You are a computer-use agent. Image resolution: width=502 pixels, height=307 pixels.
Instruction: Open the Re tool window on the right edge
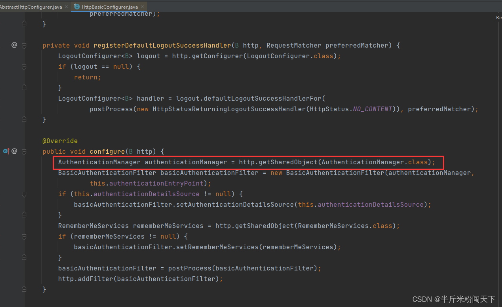pyautogui.click(x=499, y=18)
